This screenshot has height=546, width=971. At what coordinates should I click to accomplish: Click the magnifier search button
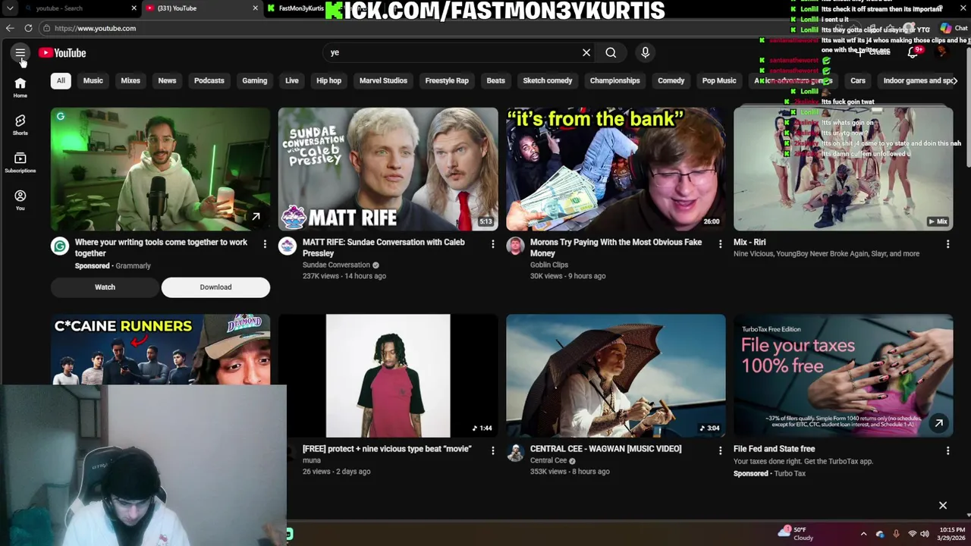[611, 52]
